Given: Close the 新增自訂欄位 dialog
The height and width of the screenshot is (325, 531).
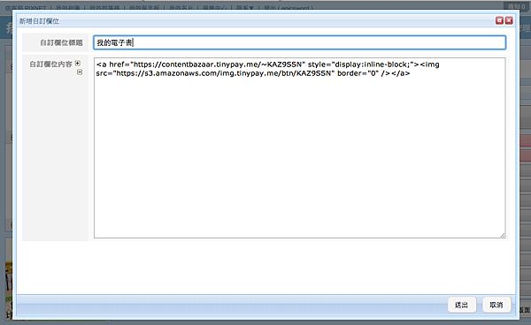Looking at the screenshot, I should [x=509, y=20].
